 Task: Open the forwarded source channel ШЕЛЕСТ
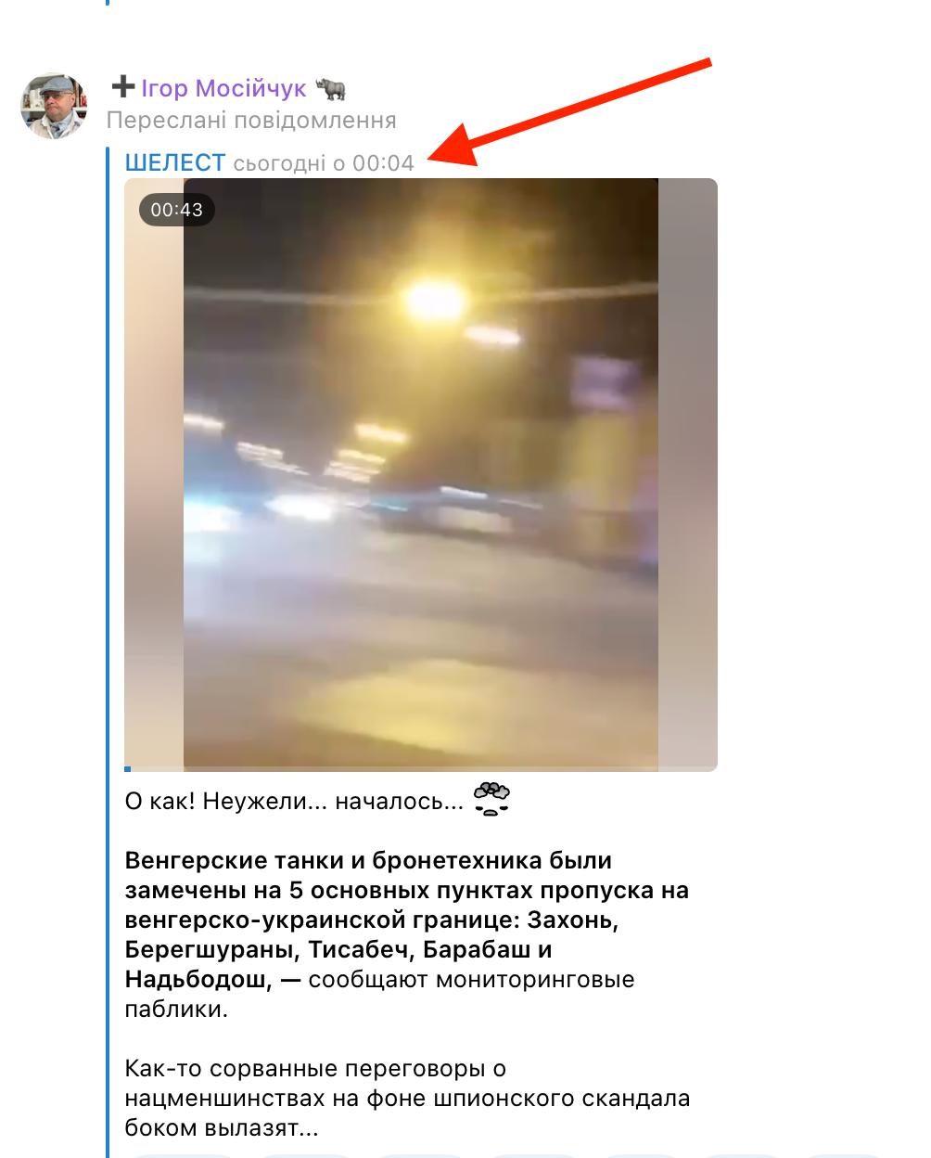point(175,163)
